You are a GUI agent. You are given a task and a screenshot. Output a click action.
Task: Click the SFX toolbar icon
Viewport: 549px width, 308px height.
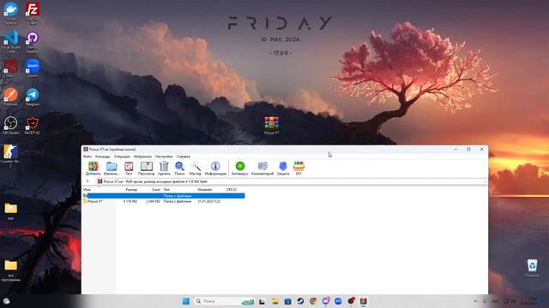[299, 168]
